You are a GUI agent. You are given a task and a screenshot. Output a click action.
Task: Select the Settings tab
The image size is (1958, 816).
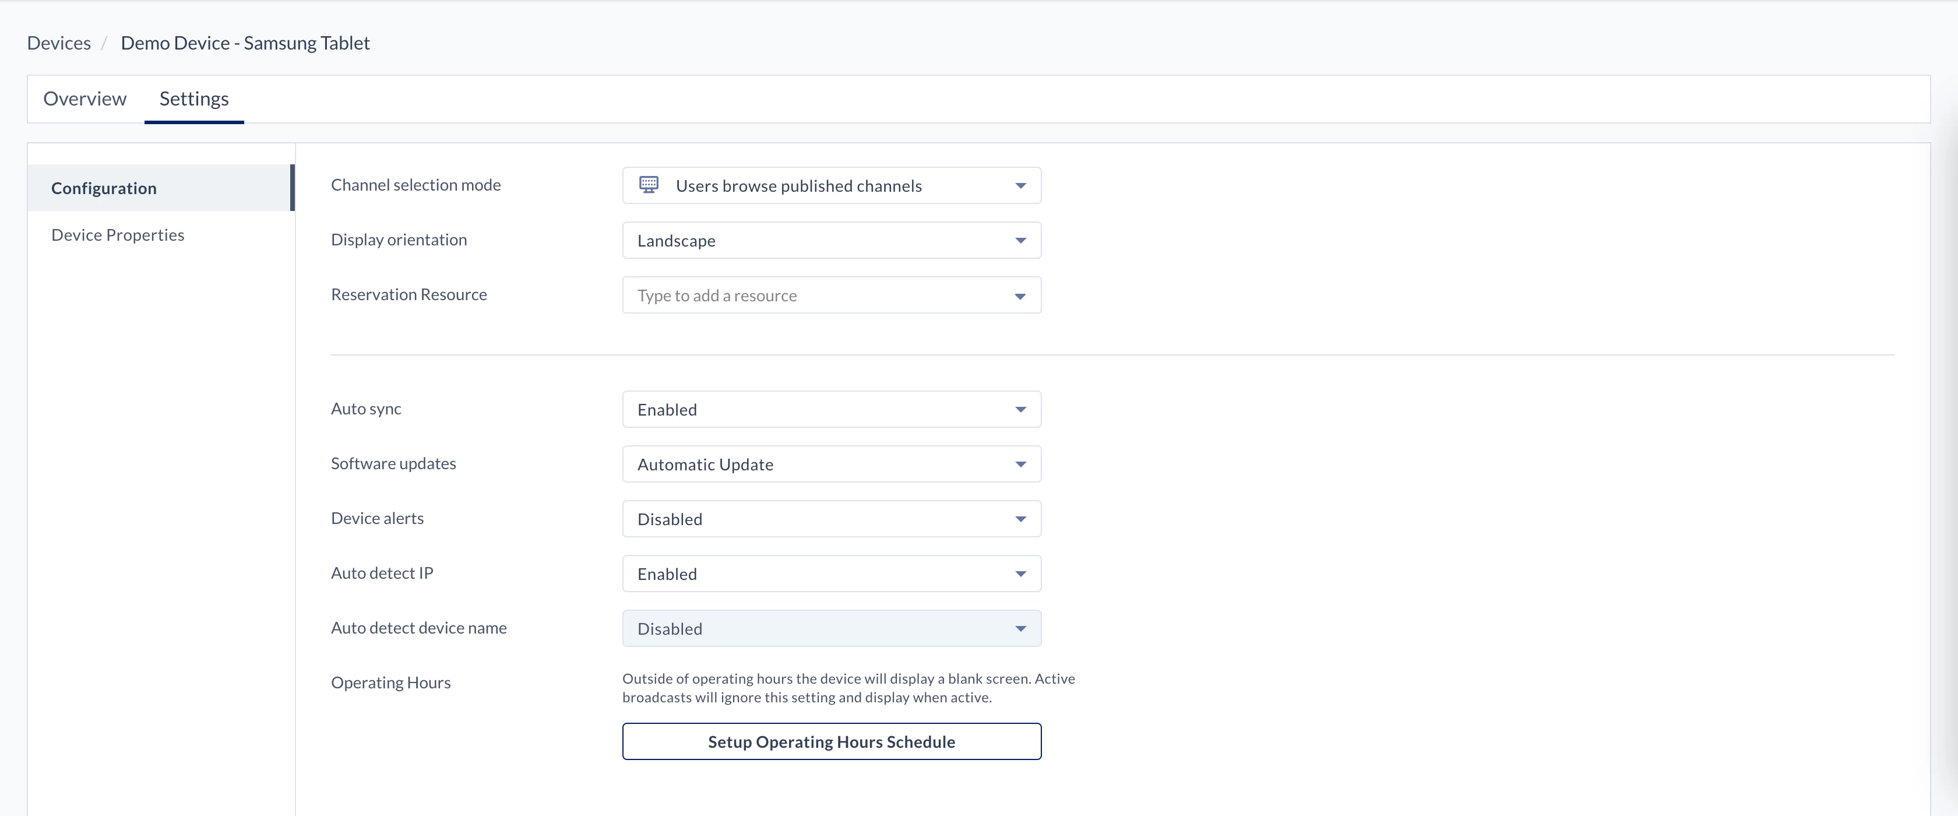coord(194,99)
